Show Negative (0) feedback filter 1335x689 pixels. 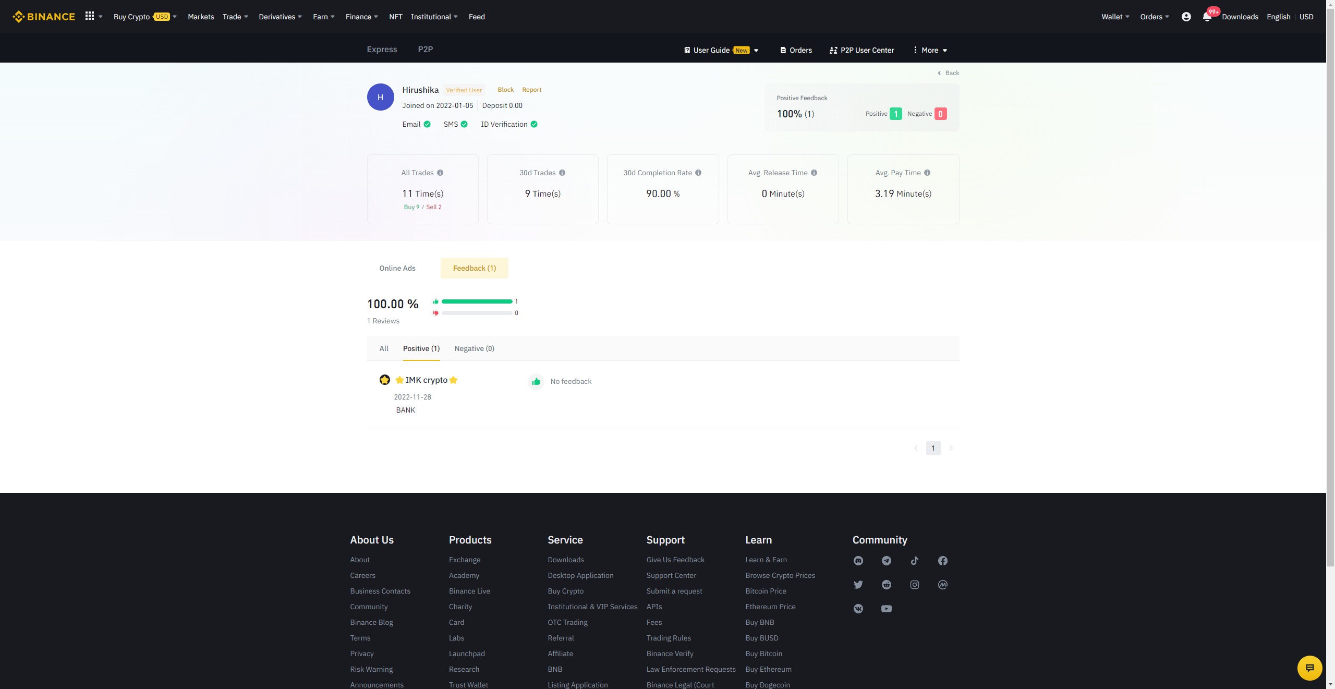point(475,348)
